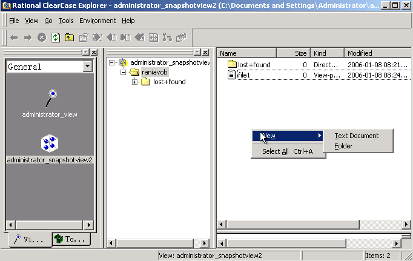
Task: Select raniavob in the tree
Action: pos(154,72)
